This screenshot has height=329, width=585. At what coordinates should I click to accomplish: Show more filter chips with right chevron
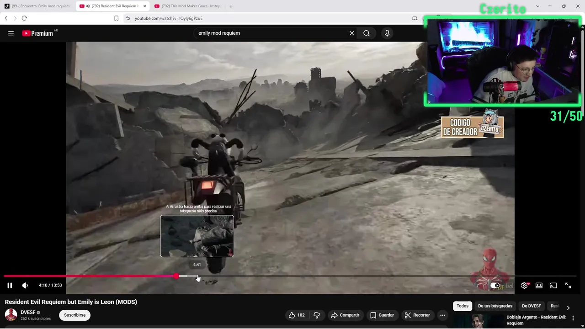(x=568, y=308)
